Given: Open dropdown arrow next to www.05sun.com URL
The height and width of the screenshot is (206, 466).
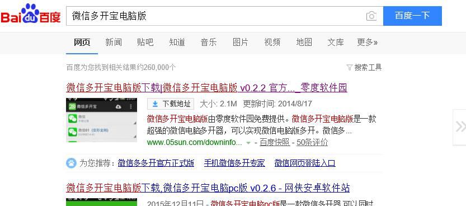Looking at the screenshot, I should tap(248, 143).
